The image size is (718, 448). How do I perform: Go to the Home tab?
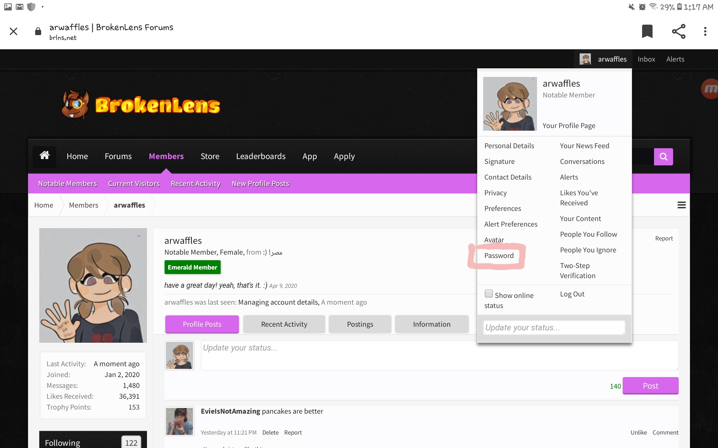point(77,156)
